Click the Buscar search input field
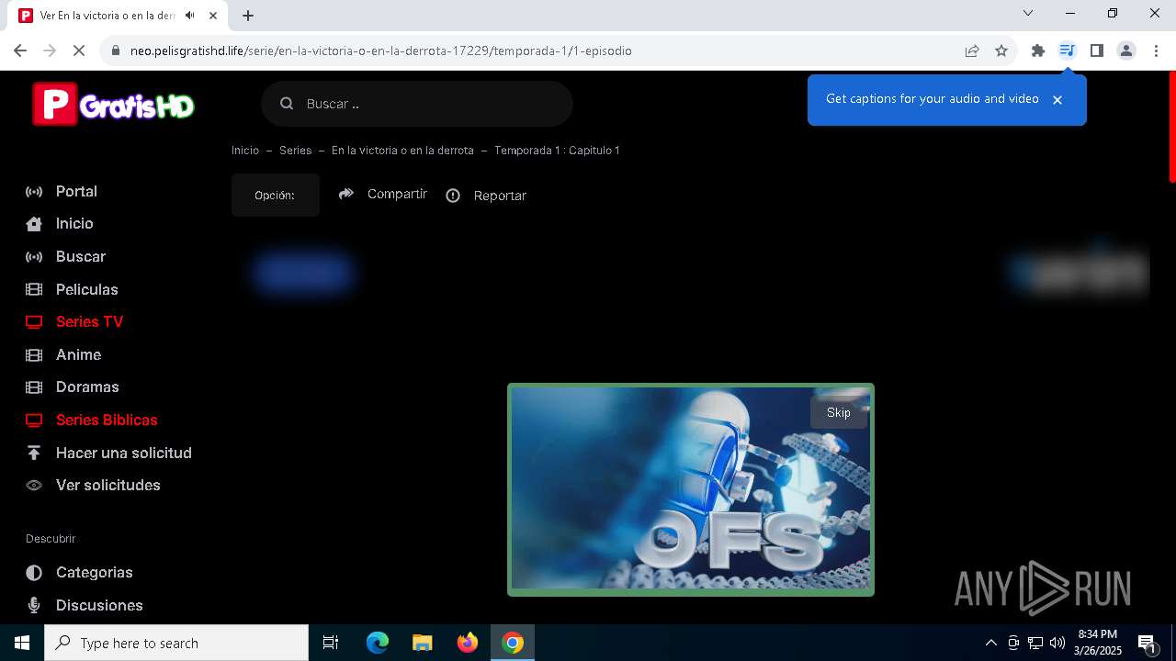The height and width of the screenshot is (661, 1176). pyautogui.click(x=417, y=104)
